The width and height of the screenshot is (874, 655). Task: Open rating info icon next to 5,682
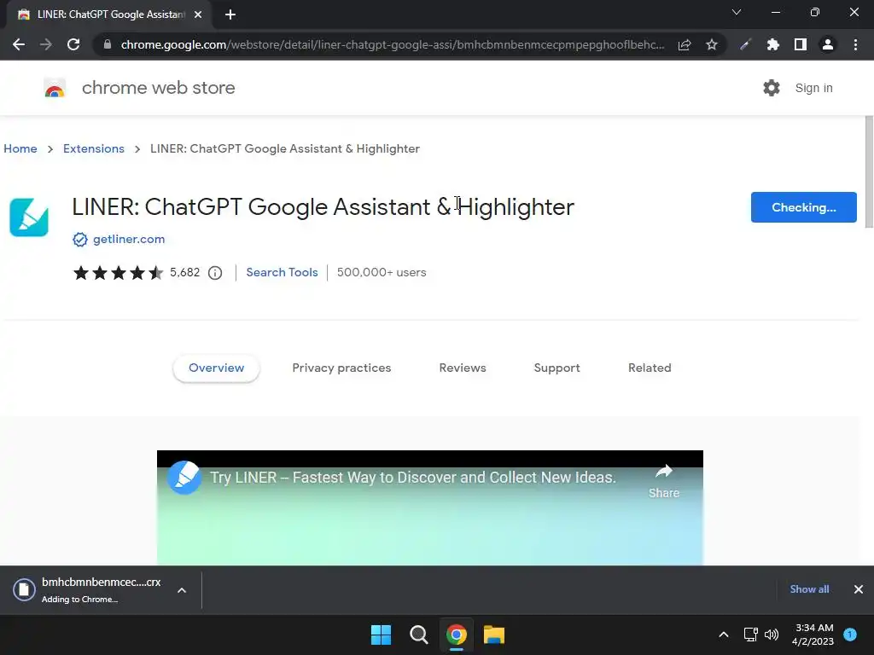pyautogui.click(x=215, y=273)
